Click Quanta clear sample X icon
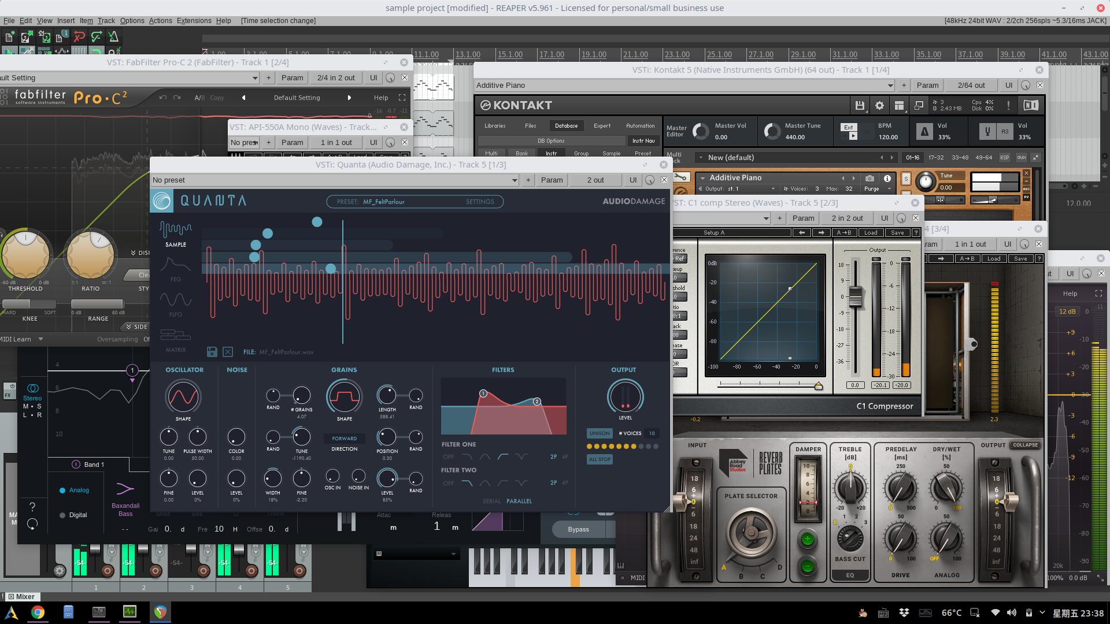The image size is (1110, 624). [x=228, y=352]
